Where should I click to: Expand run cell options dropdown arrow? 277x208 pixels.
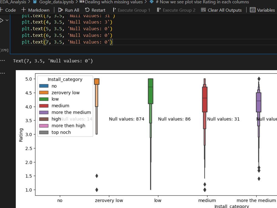(7, 21)
